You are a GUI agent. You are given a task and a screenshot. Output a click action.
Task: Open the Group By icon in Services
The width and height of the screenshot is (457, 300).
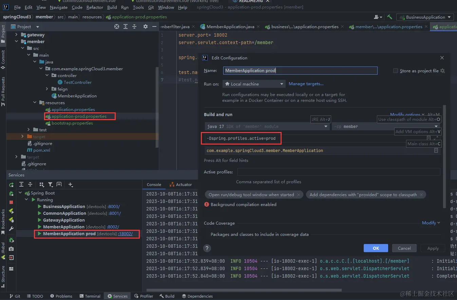(x=42, y=185)
